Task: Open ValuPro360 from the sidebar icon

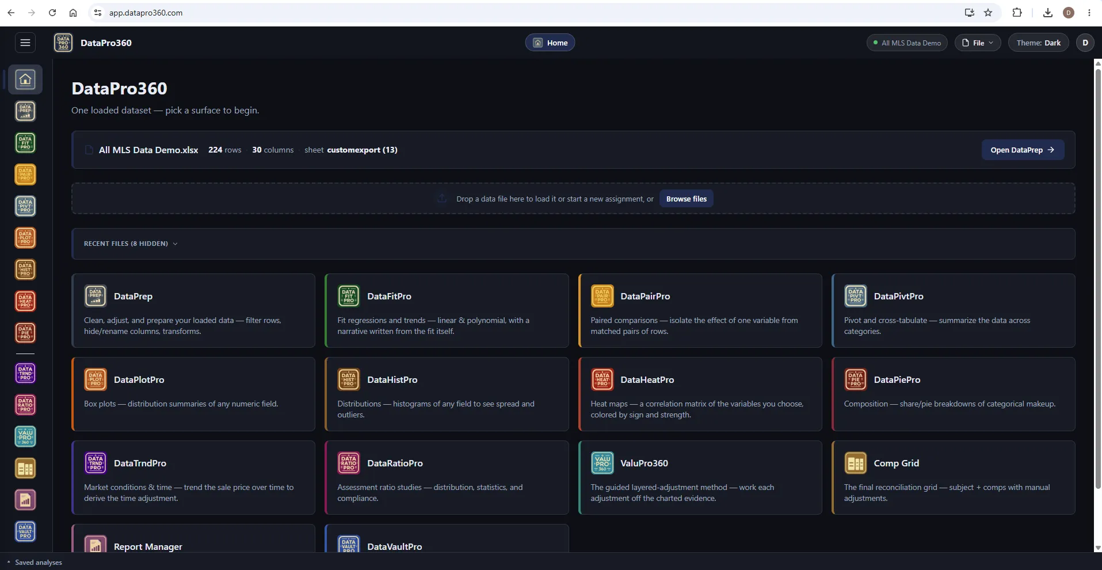Action: [25, 437]
